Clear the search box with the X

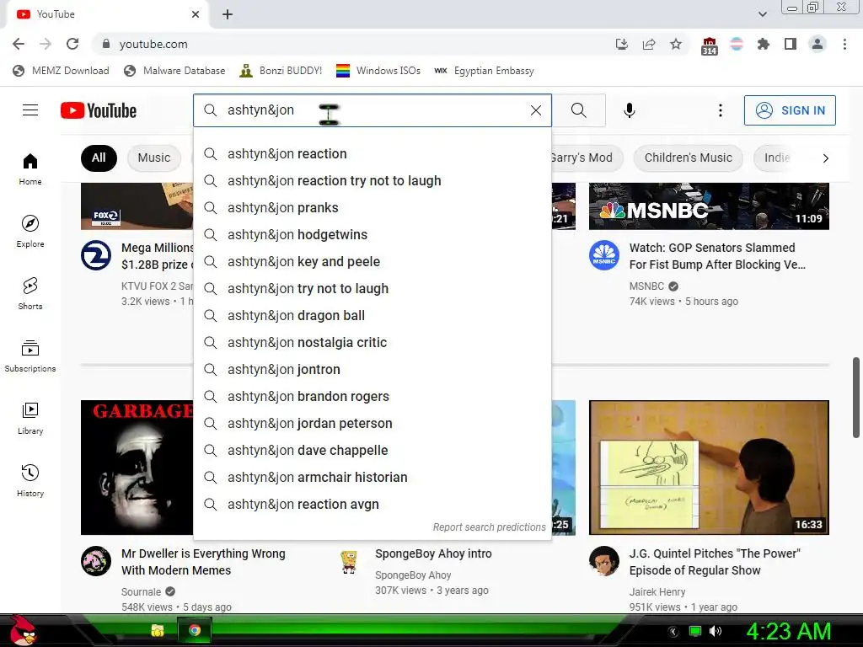(x=535, y=110)
